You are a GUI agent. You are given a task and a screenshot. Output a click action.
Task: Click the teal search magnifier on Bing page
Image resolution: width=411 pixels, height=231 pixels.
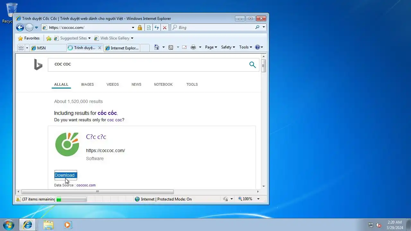tap(253, 65)
